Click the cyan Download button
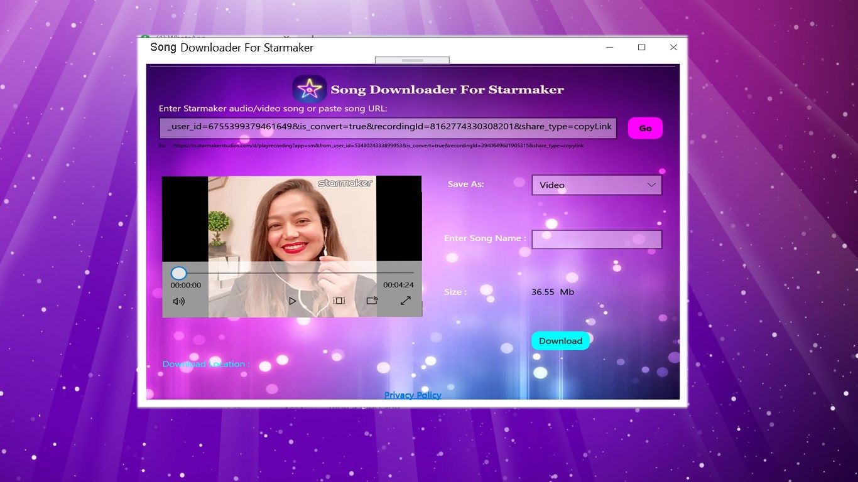 coord(560,341)
